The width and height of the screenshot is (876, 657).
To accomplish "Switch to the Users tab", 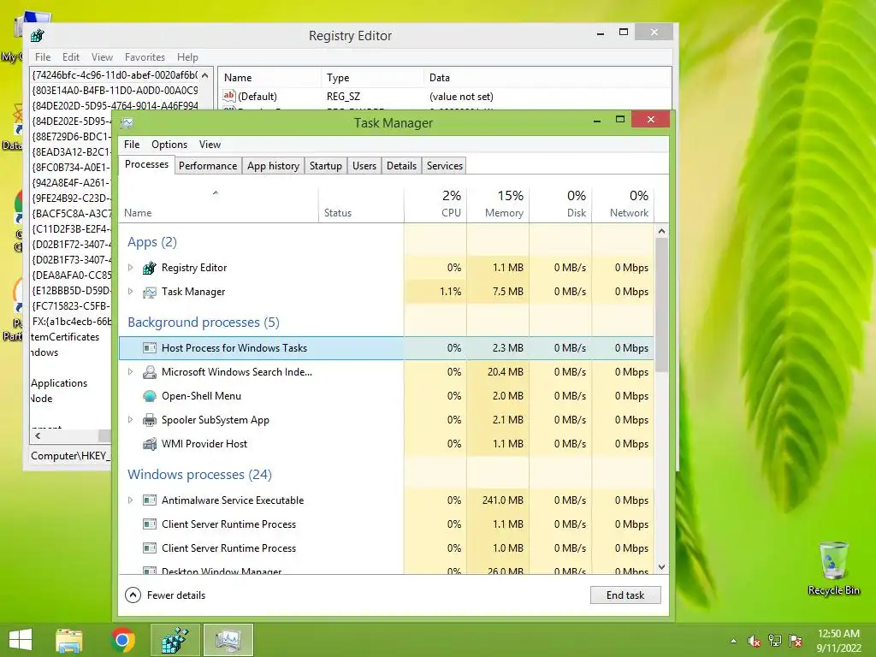I will [364, 166].
